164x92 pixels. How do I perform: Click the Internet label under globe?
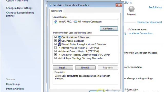131,15
